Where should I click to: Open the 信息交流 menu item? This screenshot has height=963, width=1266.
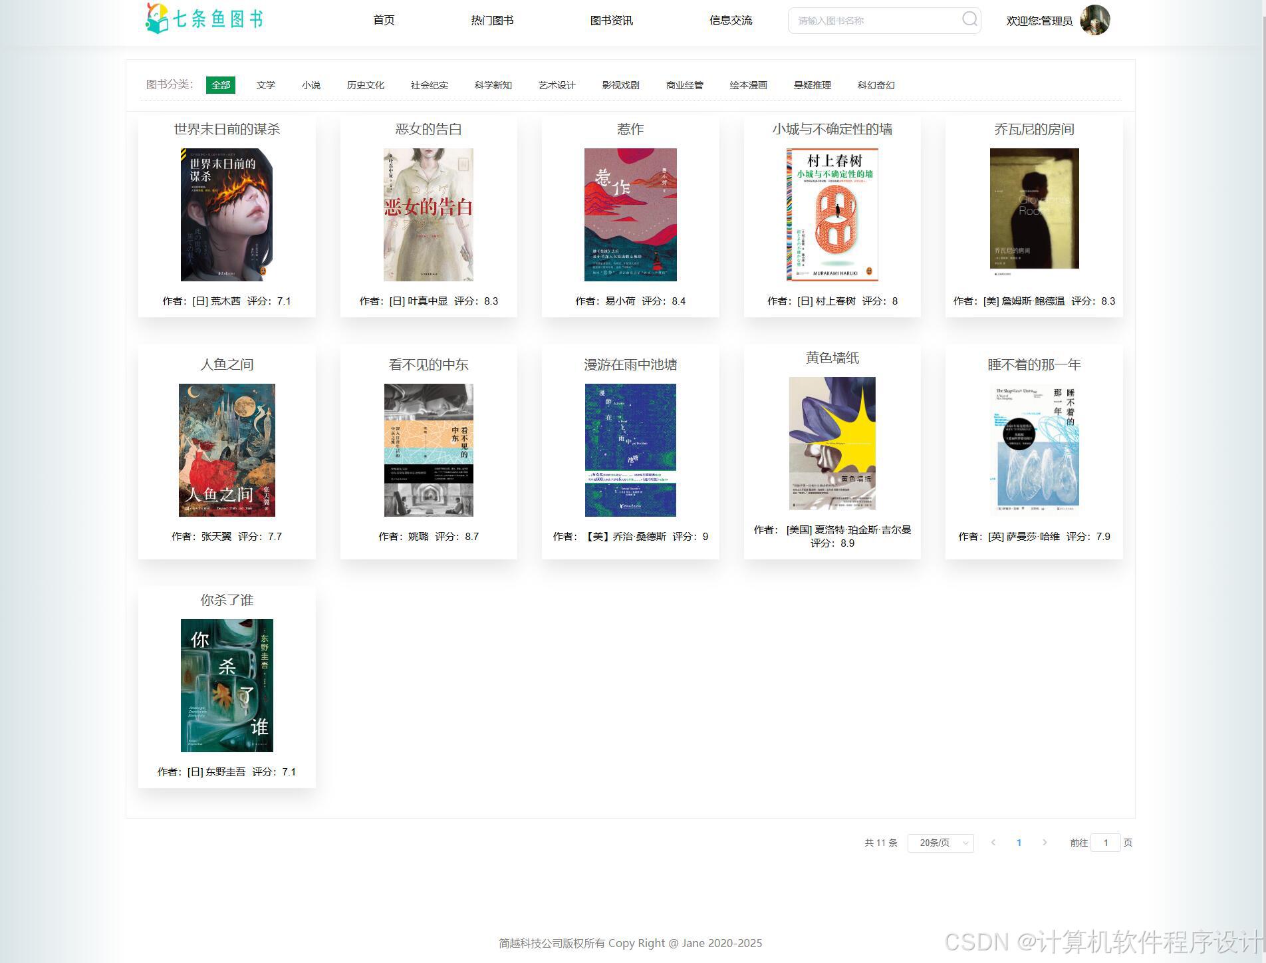(731, 20)
